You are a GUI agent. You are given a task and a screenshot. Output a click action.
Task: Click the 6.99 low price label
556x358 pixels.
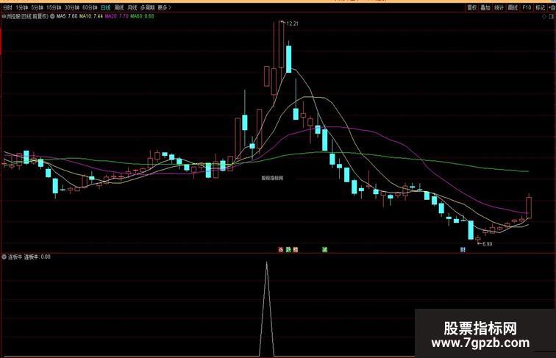(487, 244)
